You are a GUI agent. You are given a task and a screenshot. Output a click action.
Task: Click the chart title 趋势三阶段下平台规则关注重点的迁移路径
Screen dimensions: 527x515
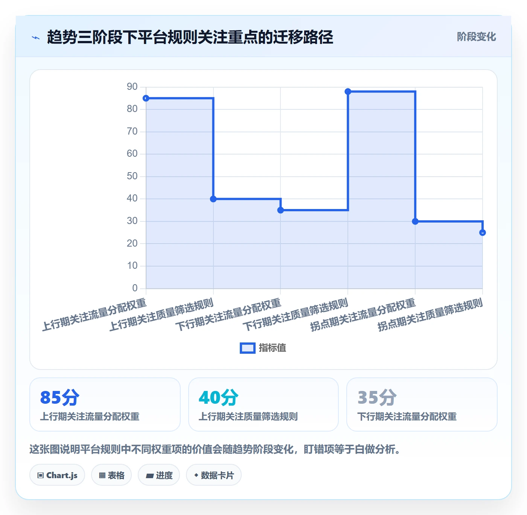coord(190,37)
